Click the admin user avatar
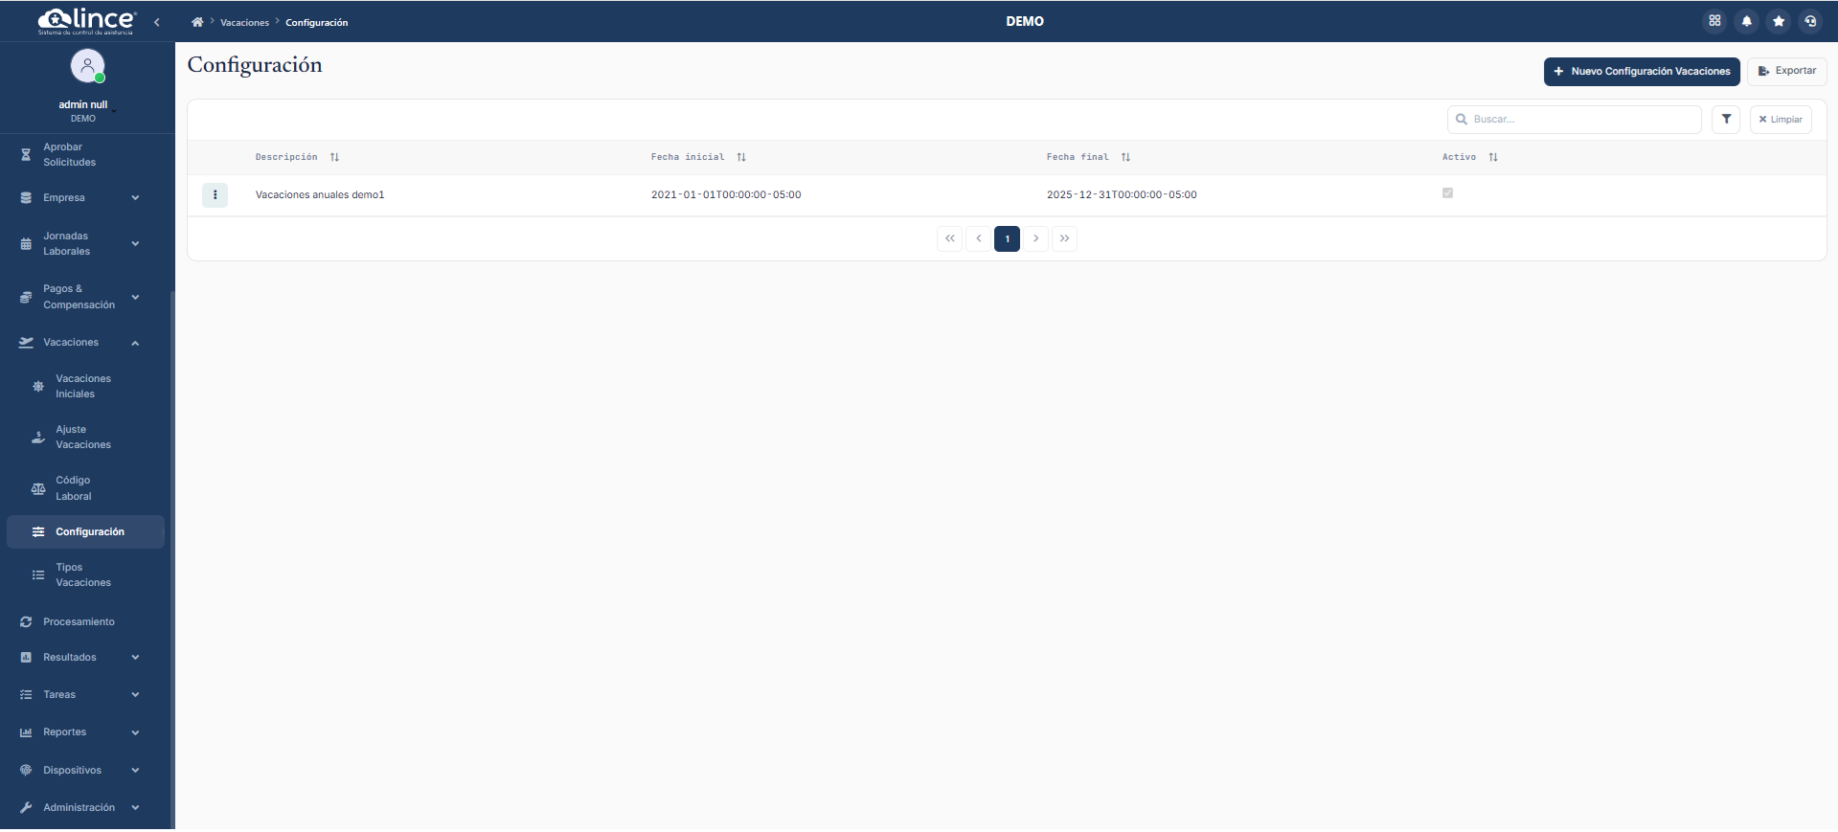Viewport: 1838px width, 832px height. 87,66
